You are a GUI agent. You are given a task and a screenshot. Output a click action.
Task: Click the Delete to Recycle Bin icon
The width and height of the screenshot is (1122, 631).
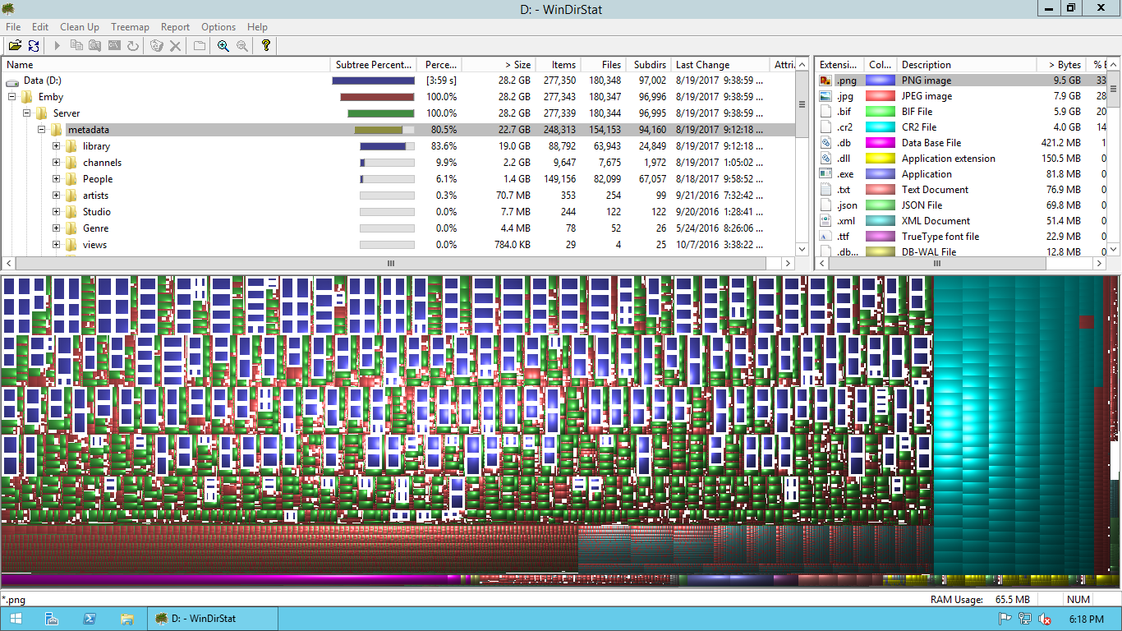tap(157, 46)
